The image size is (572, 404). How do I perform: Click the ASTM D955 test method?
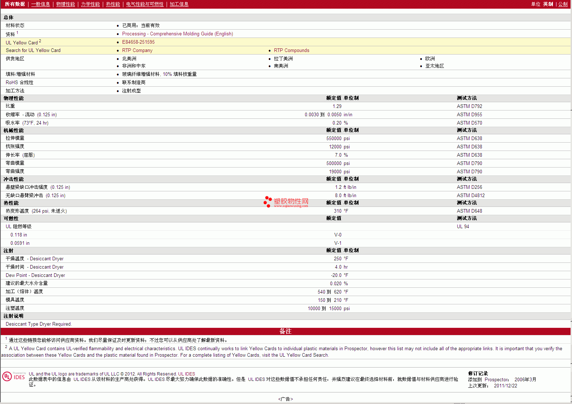click(469, 114)
